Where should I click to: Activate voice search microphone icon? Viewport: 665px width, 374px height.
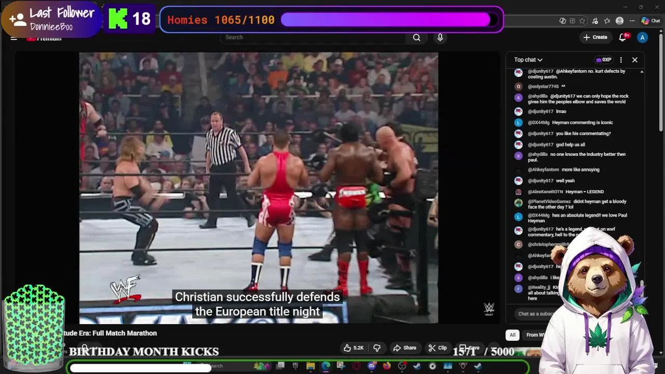click(x=440, y=37)
